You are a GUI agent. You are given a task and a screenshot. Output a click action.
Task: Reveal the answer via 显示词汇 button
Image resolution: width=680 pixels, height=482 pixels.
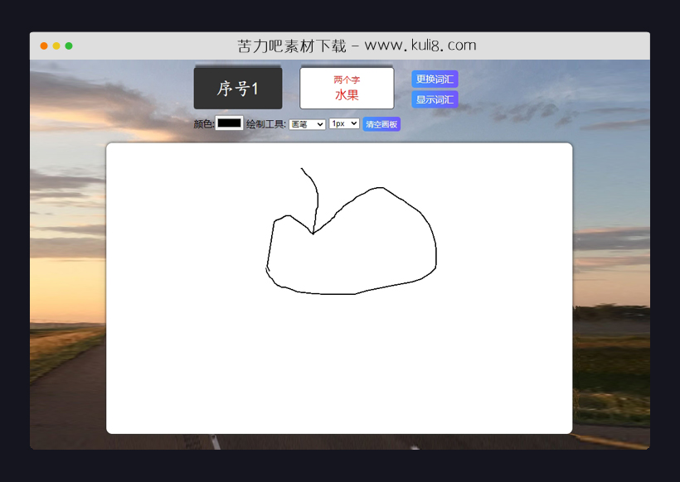434,99
